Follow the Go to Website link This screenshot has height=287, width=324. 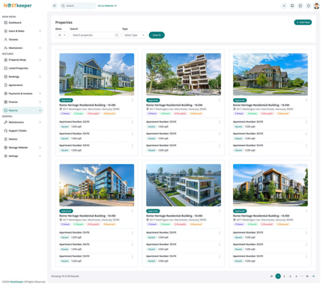coord(107,6)
